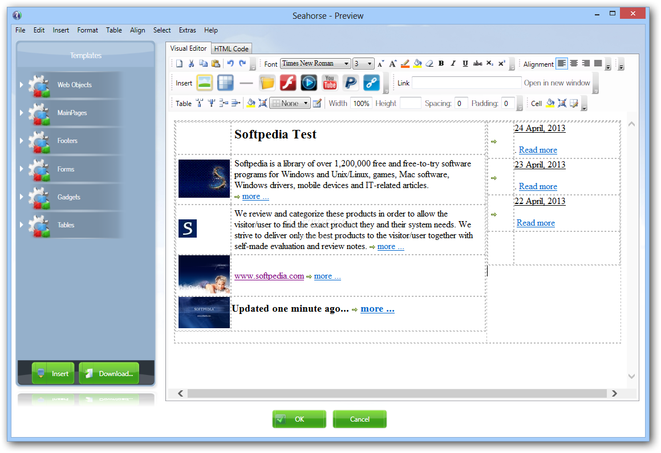Open the table border None dropdown

pos(290,103)
